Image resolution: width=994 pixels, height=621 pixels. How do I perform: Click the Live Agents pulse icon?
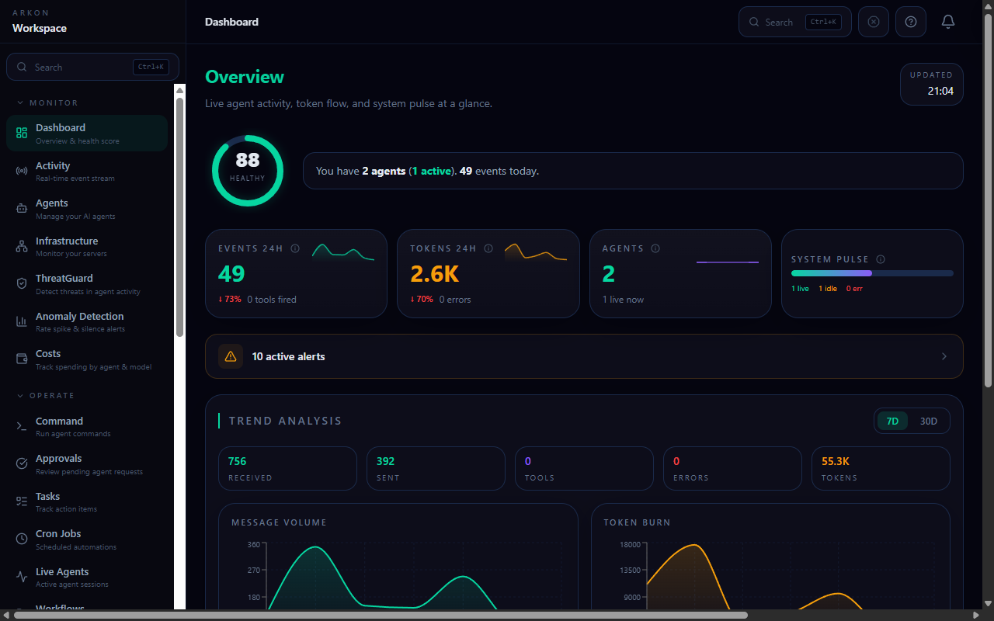click(22, 577)
